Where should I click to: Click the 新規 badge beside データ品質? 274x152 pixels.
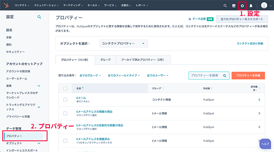tap(210, 19)
